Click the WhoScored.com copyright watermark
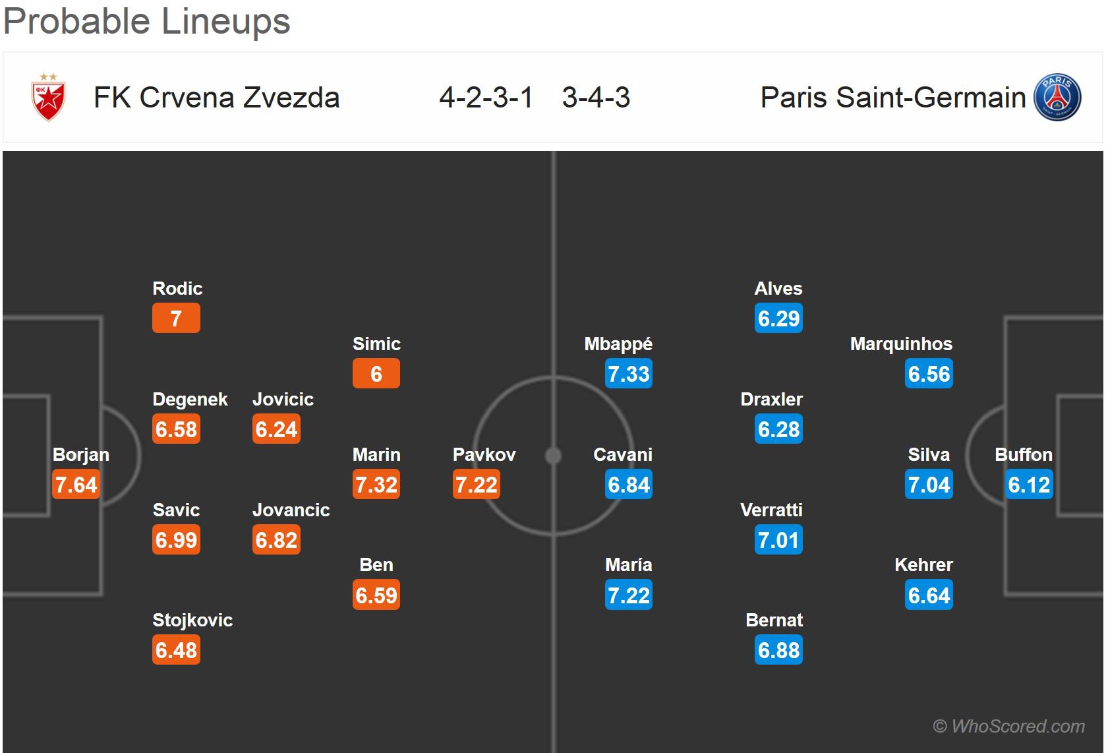Screen dimensions: 1106x753 pyautogui.click(x=1008, y=726)
